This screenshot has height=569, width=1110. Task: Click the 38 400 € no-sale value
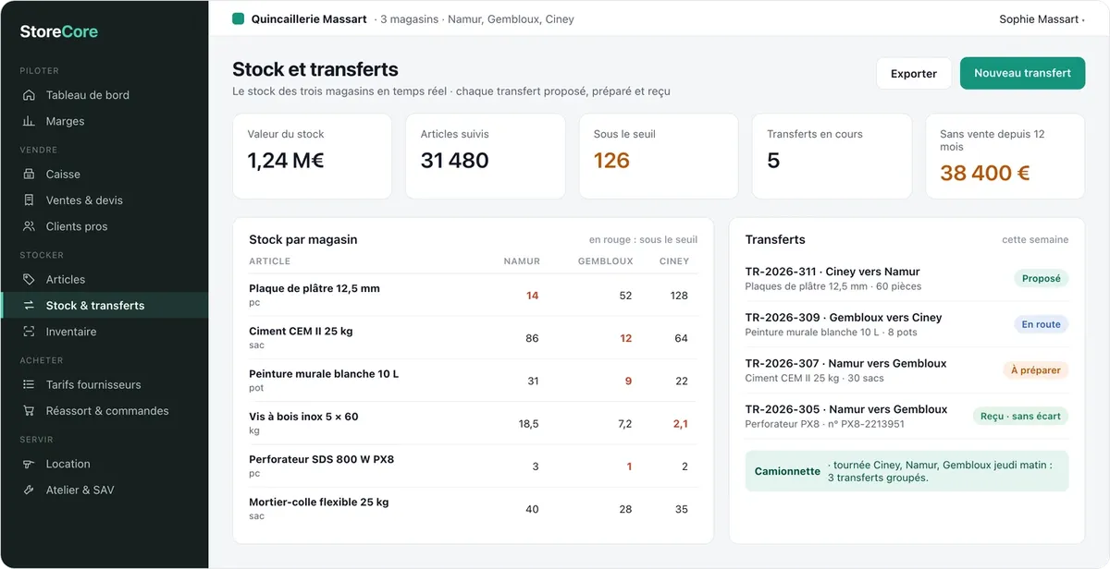(984, 173)
